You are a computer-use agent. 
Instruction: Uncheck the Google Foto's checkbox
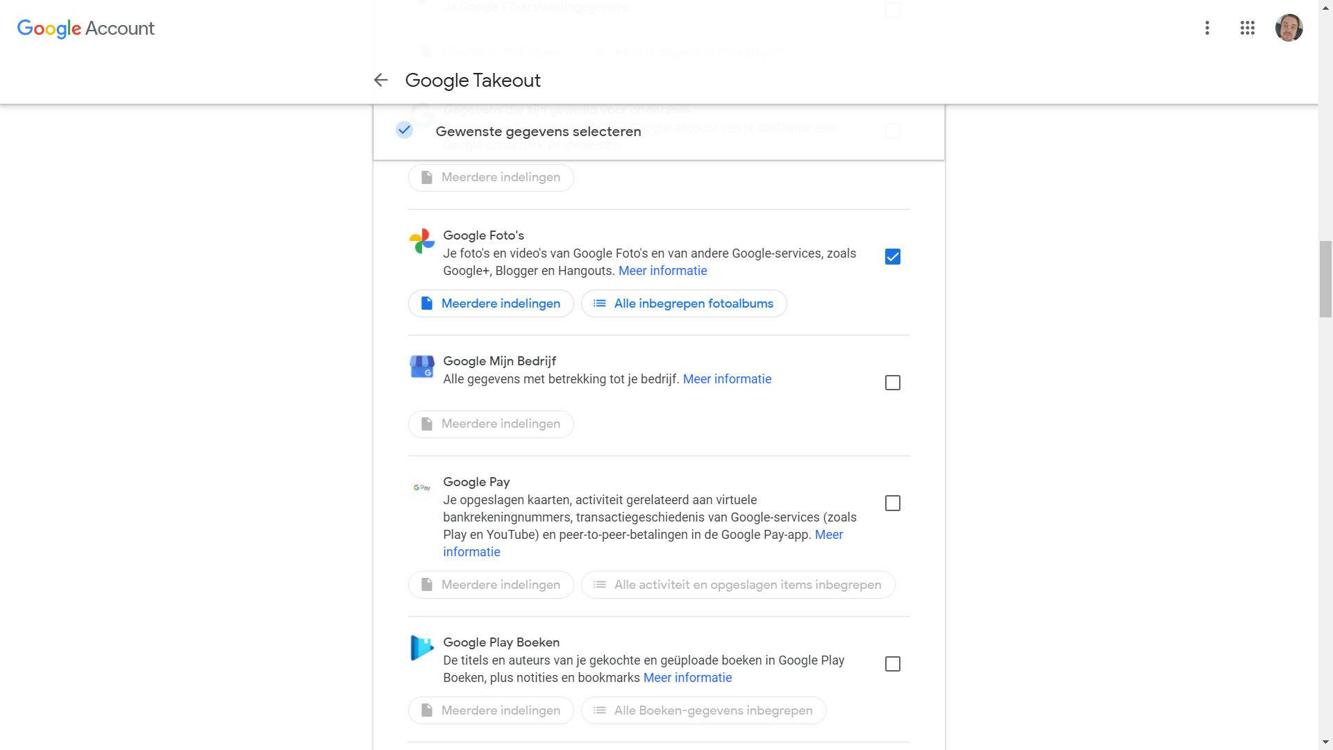pos(892,257)
